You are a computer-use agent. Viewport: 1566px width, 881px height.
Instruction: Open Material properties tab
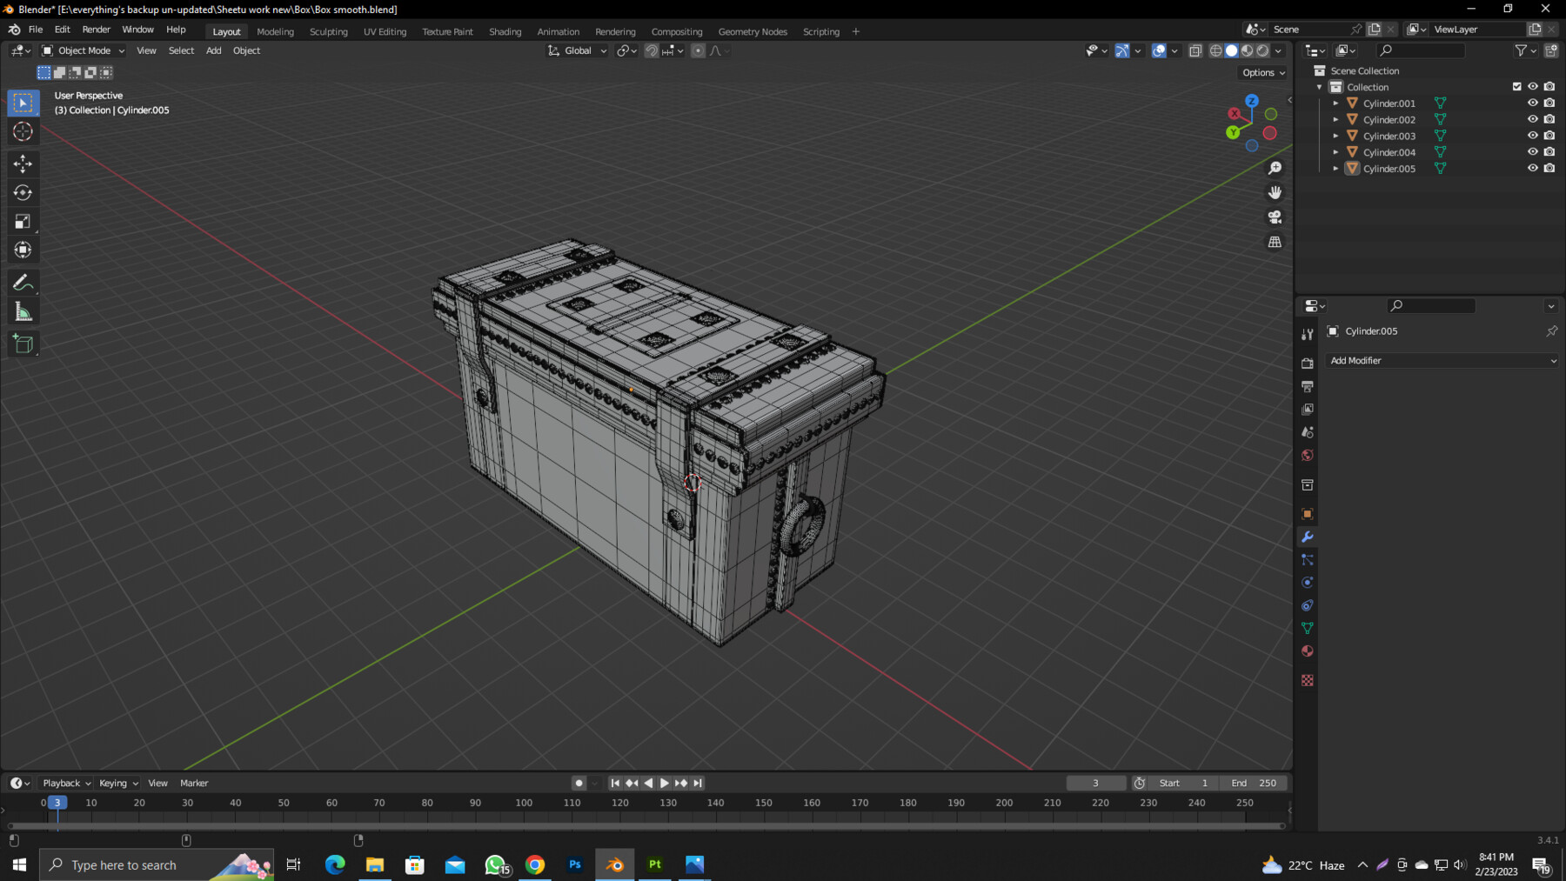click(1307, 651)
